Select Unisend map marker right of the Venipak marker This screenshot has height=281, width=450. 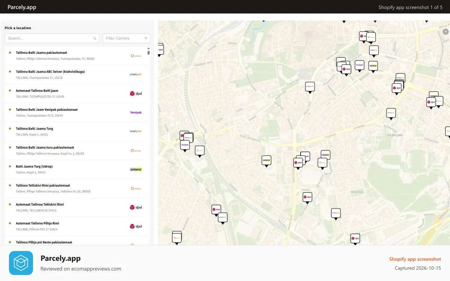click(373, 67)
